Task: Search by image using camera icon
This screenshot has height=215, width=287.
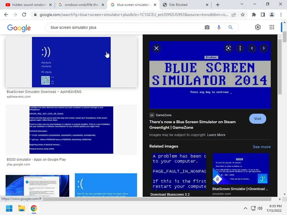Action: point(207,27)
